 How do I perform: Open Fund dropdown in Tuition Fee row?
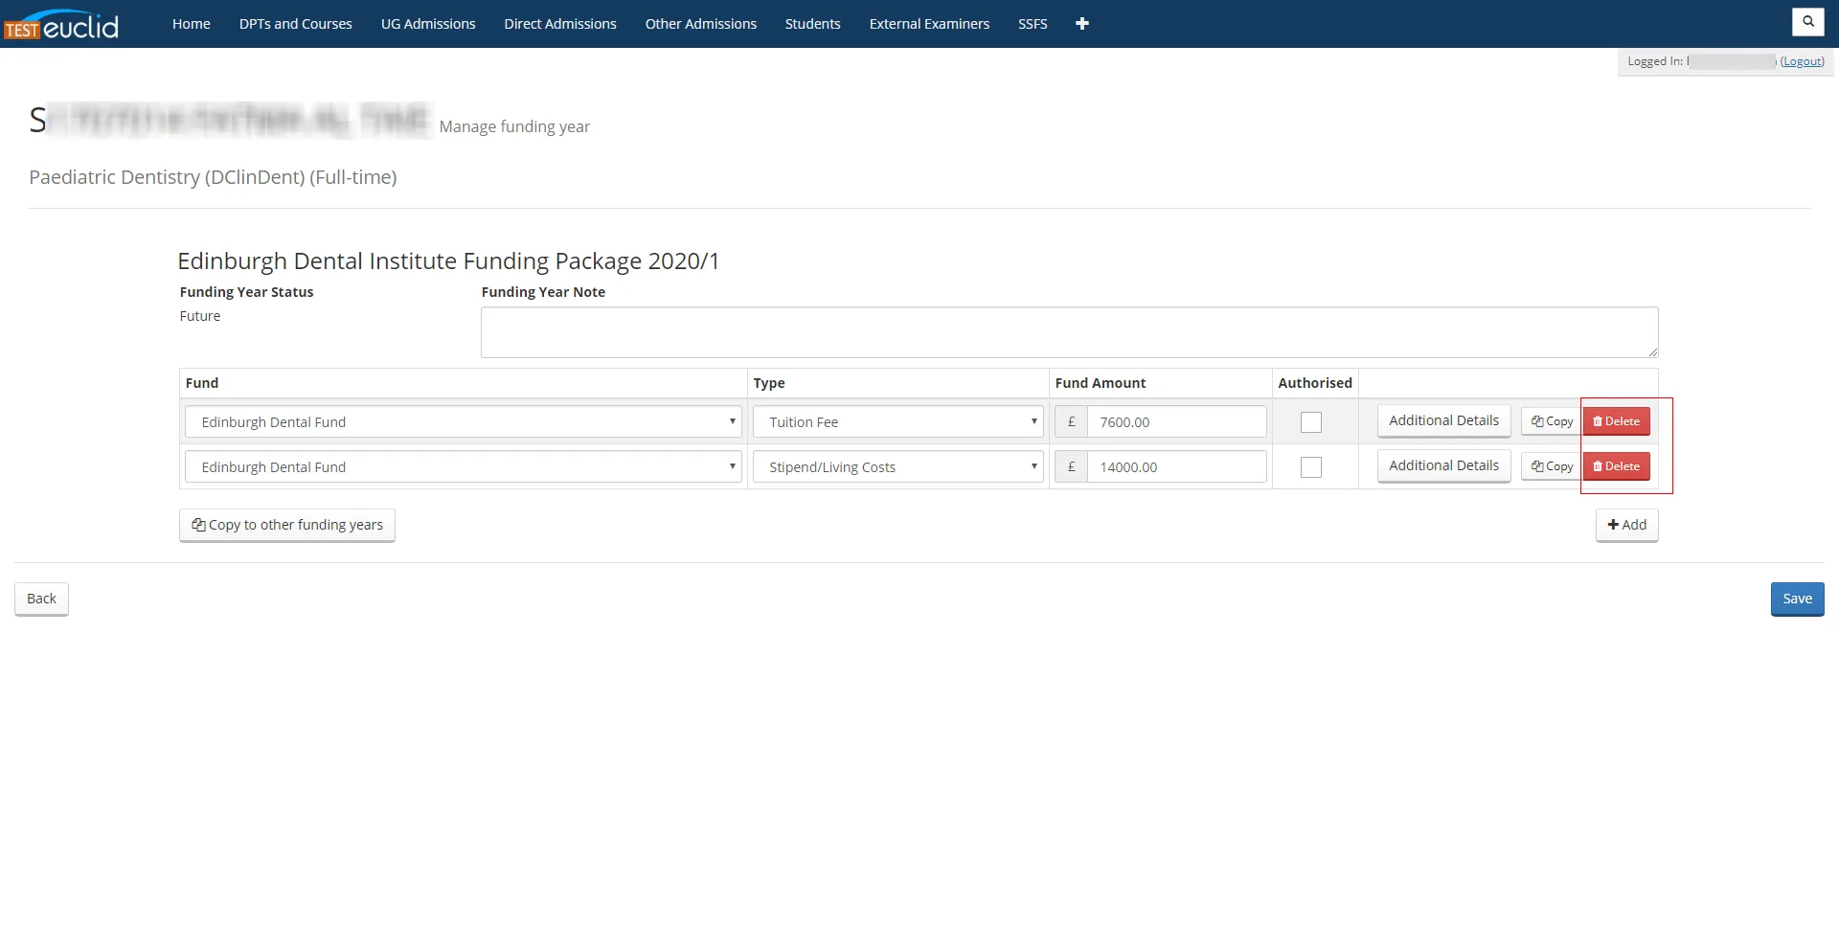(x=463, y=422)
